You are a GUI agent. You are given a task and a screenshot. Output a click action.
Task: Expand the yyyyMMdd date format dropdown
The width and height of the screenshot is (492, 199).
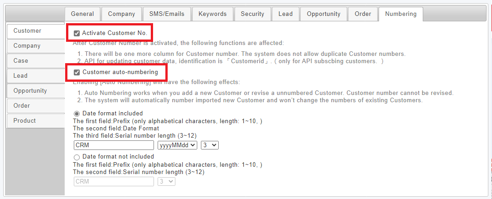177,145
